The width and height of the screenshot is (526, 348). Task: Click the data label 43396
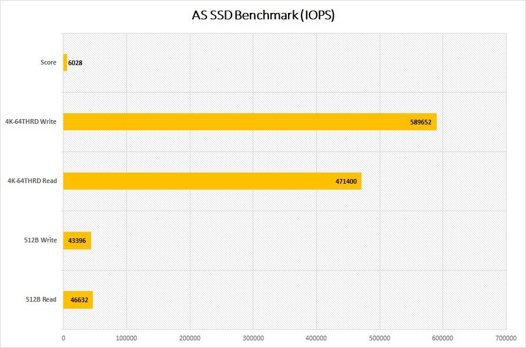(x=77, y=241)
